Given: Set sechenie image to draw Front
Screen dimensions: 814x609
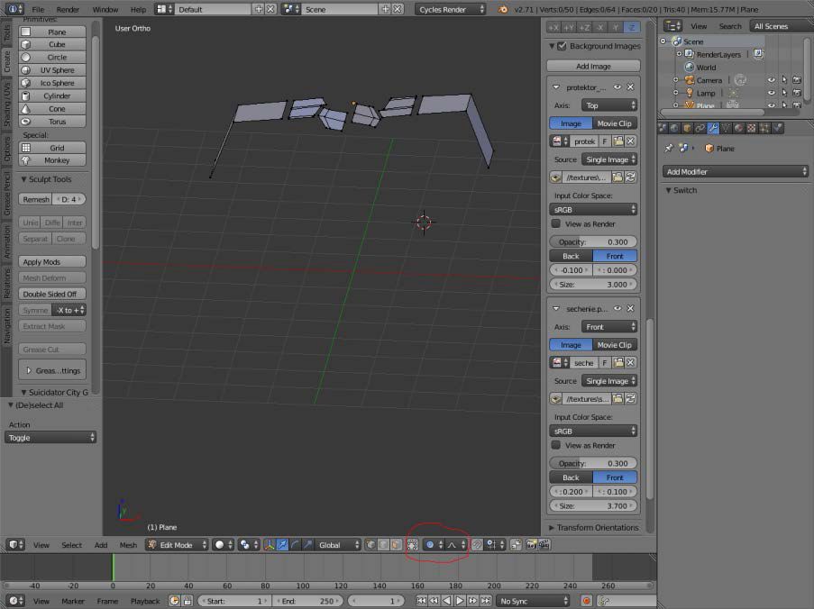Looking at the screenshot, I should coord(615,477).
